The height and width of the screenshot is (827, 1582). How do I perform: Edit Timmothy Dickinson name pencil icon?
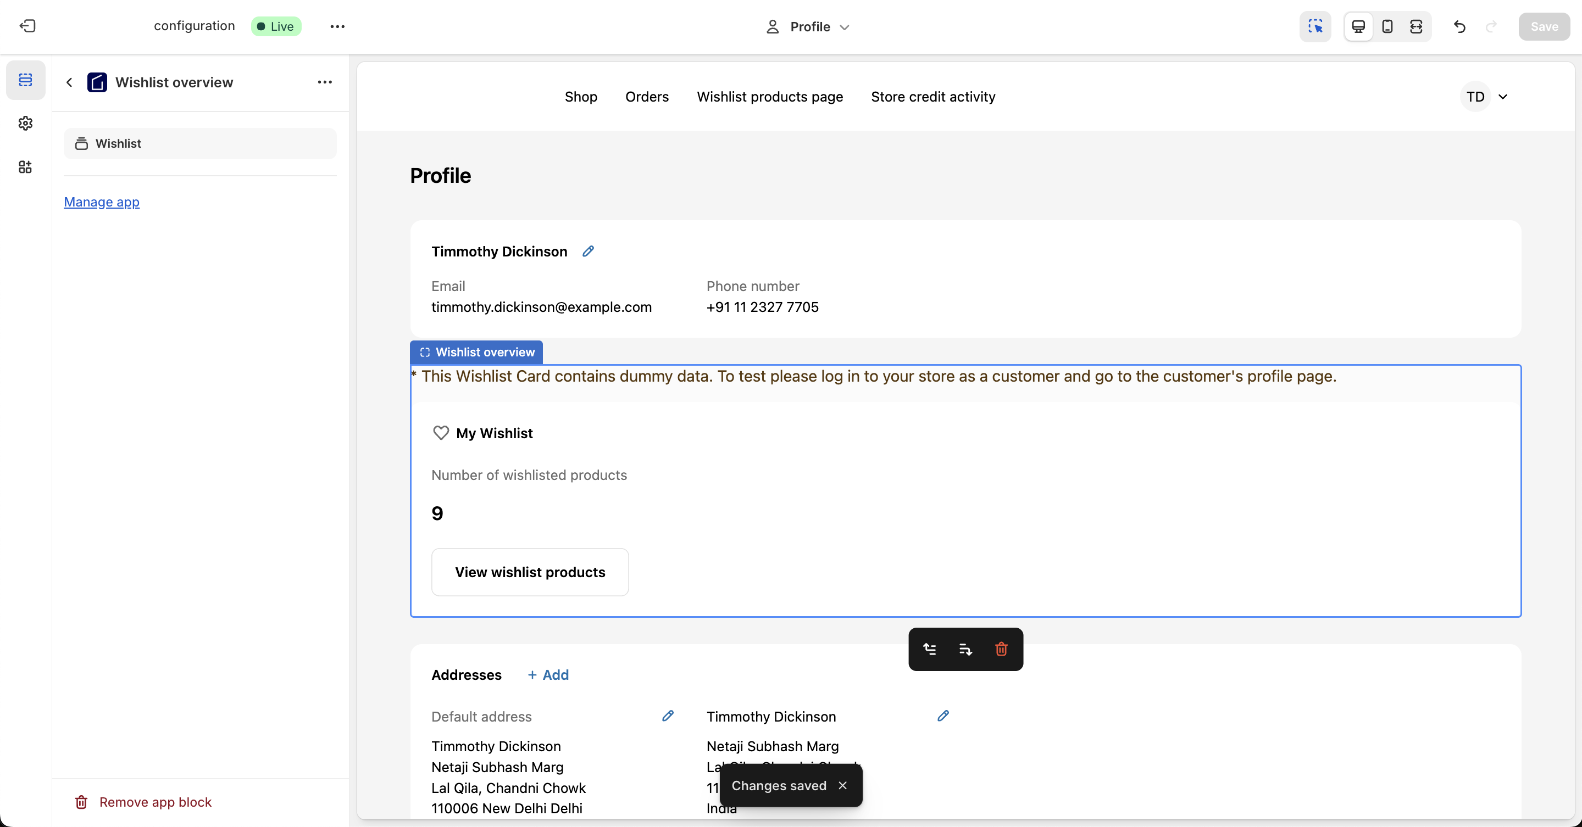tap(588, 251)
